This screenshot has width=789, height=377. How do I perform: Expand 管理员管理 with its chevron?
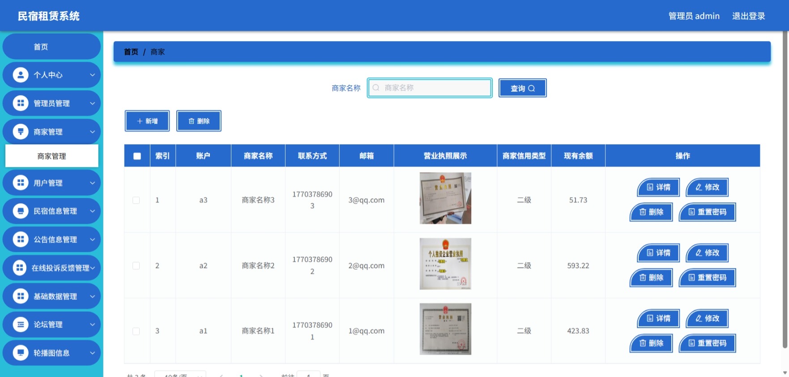click(x=92, y=103)
